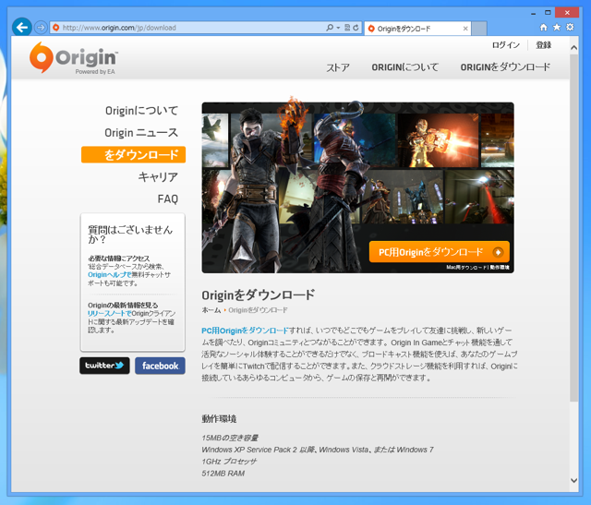Click the 動作環境 link on banner

click(x=500, y=267)
